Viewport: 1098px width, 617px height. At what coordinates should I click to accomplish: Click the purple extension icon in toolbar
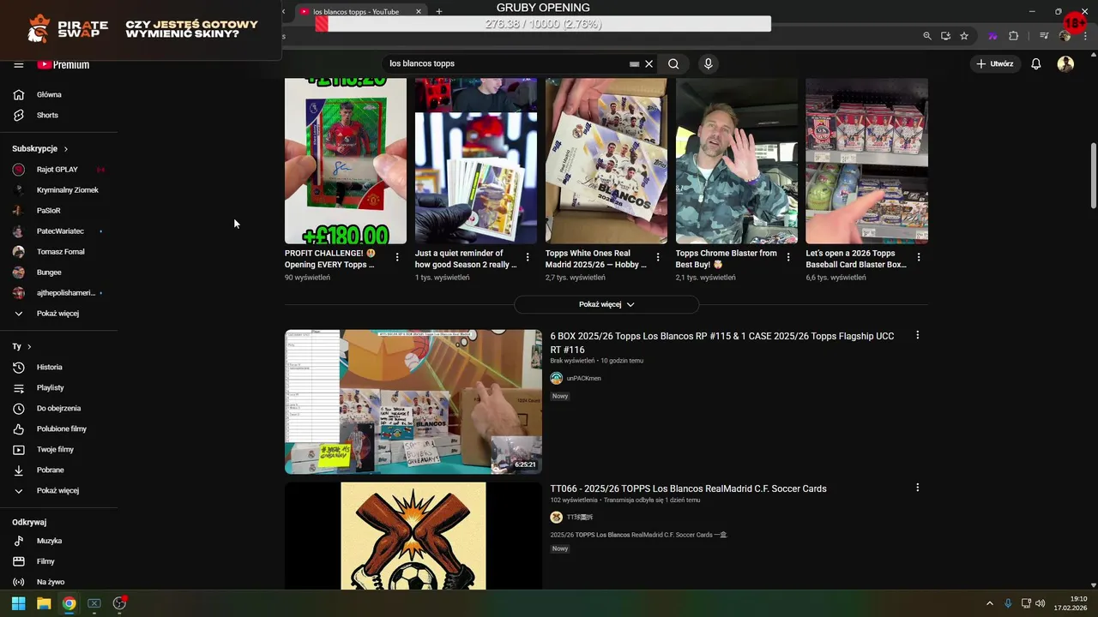(x=992, y=36)
